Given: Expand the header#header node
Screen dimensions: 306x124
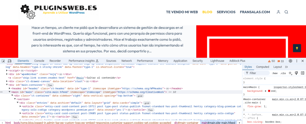Looking at the screenshot, I should tap(10, 88).
